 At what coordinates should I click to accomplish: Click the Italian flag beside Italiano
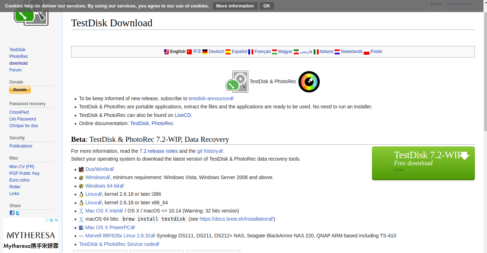pos(316,52)
